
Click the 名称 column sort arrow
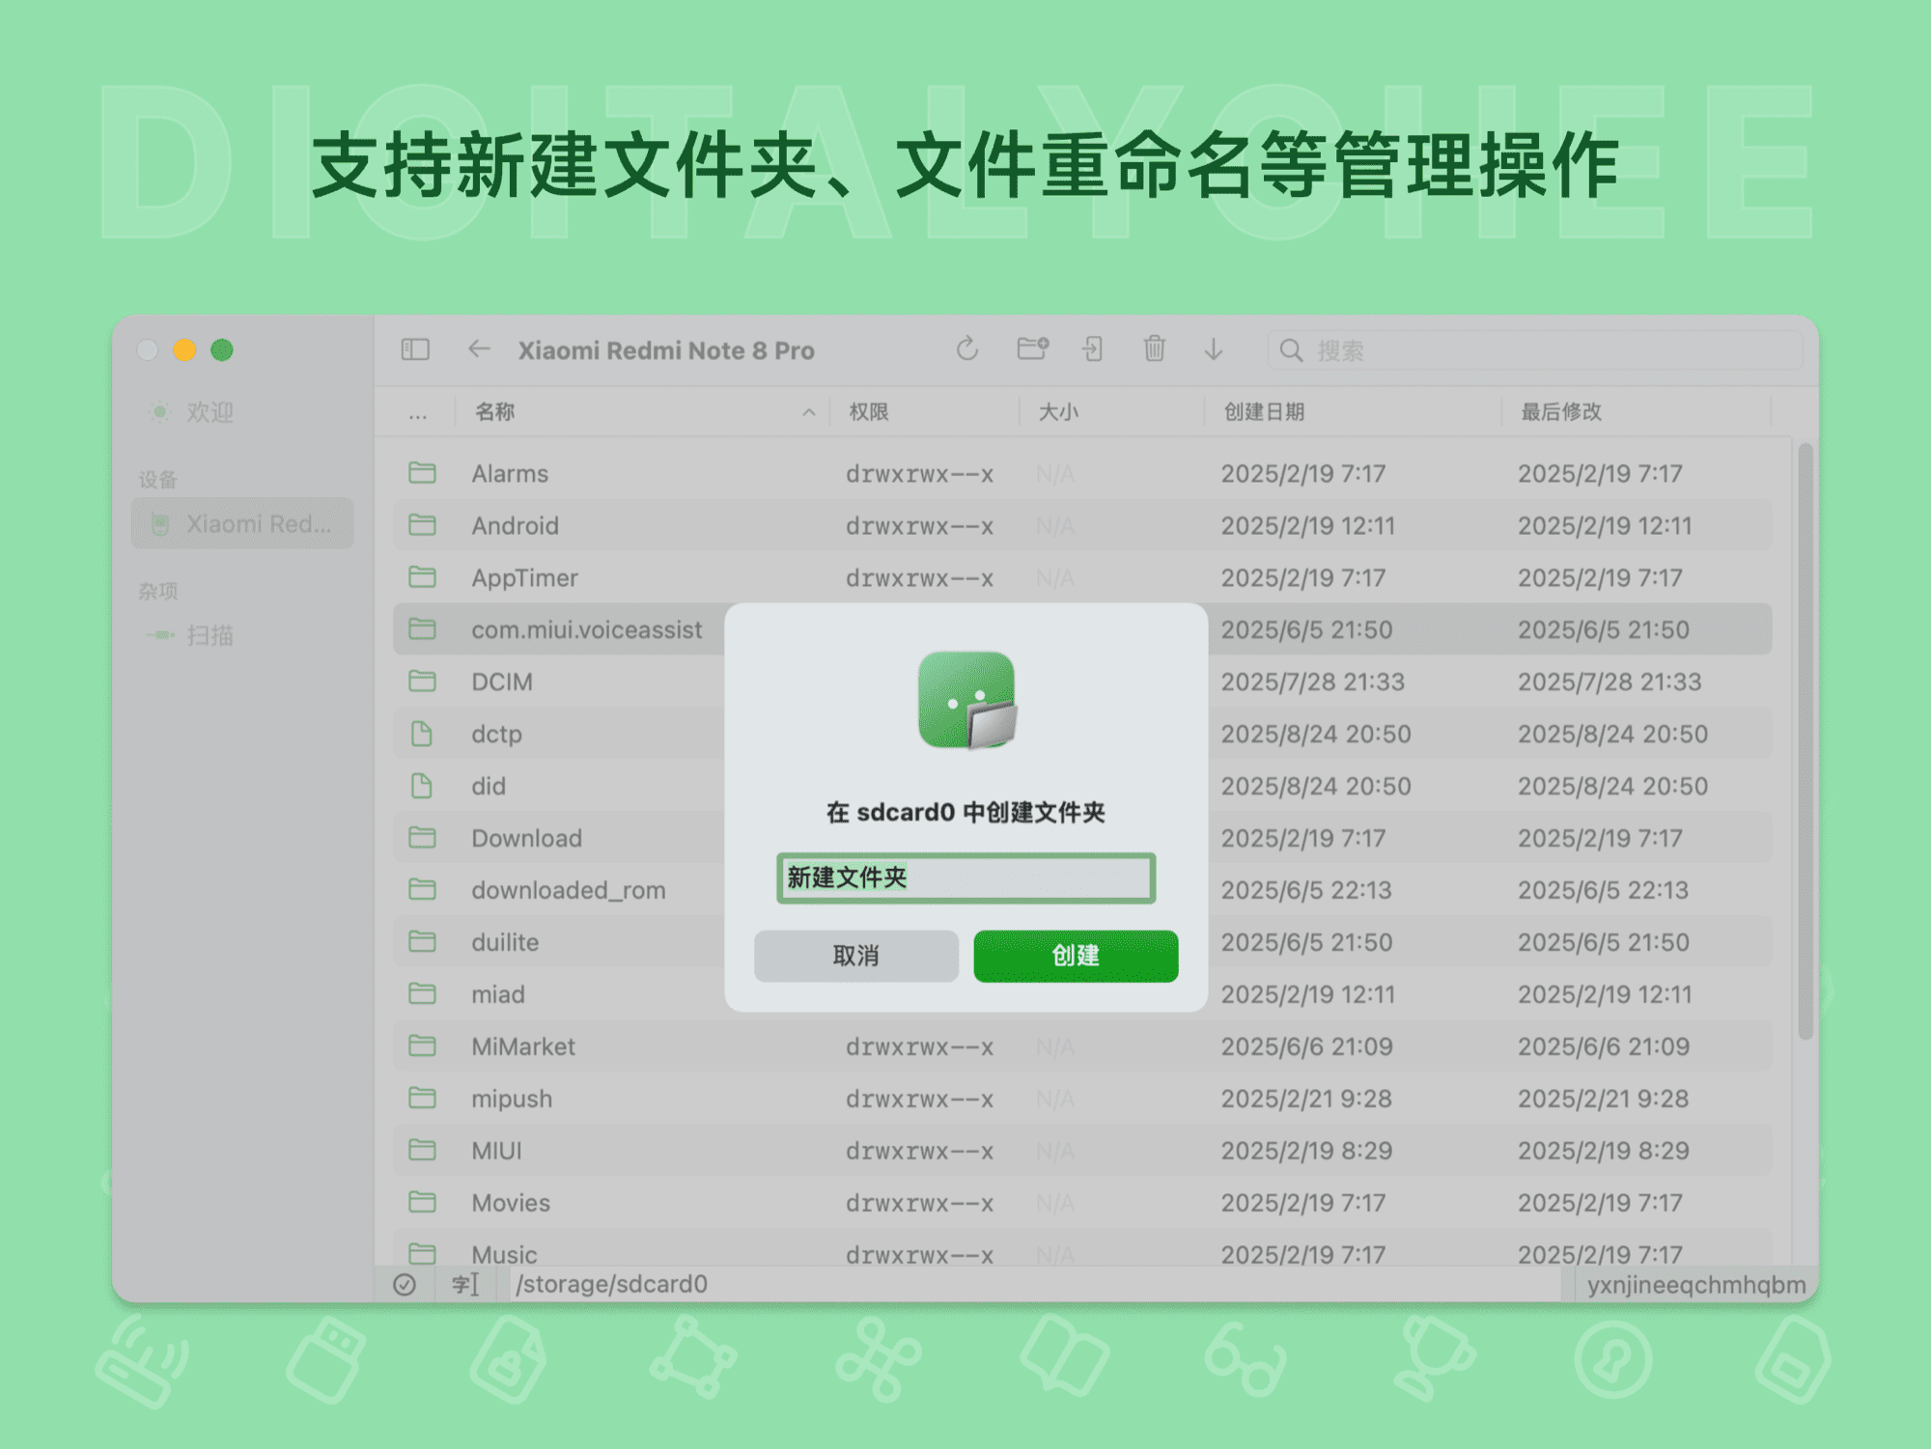point(808,412)
